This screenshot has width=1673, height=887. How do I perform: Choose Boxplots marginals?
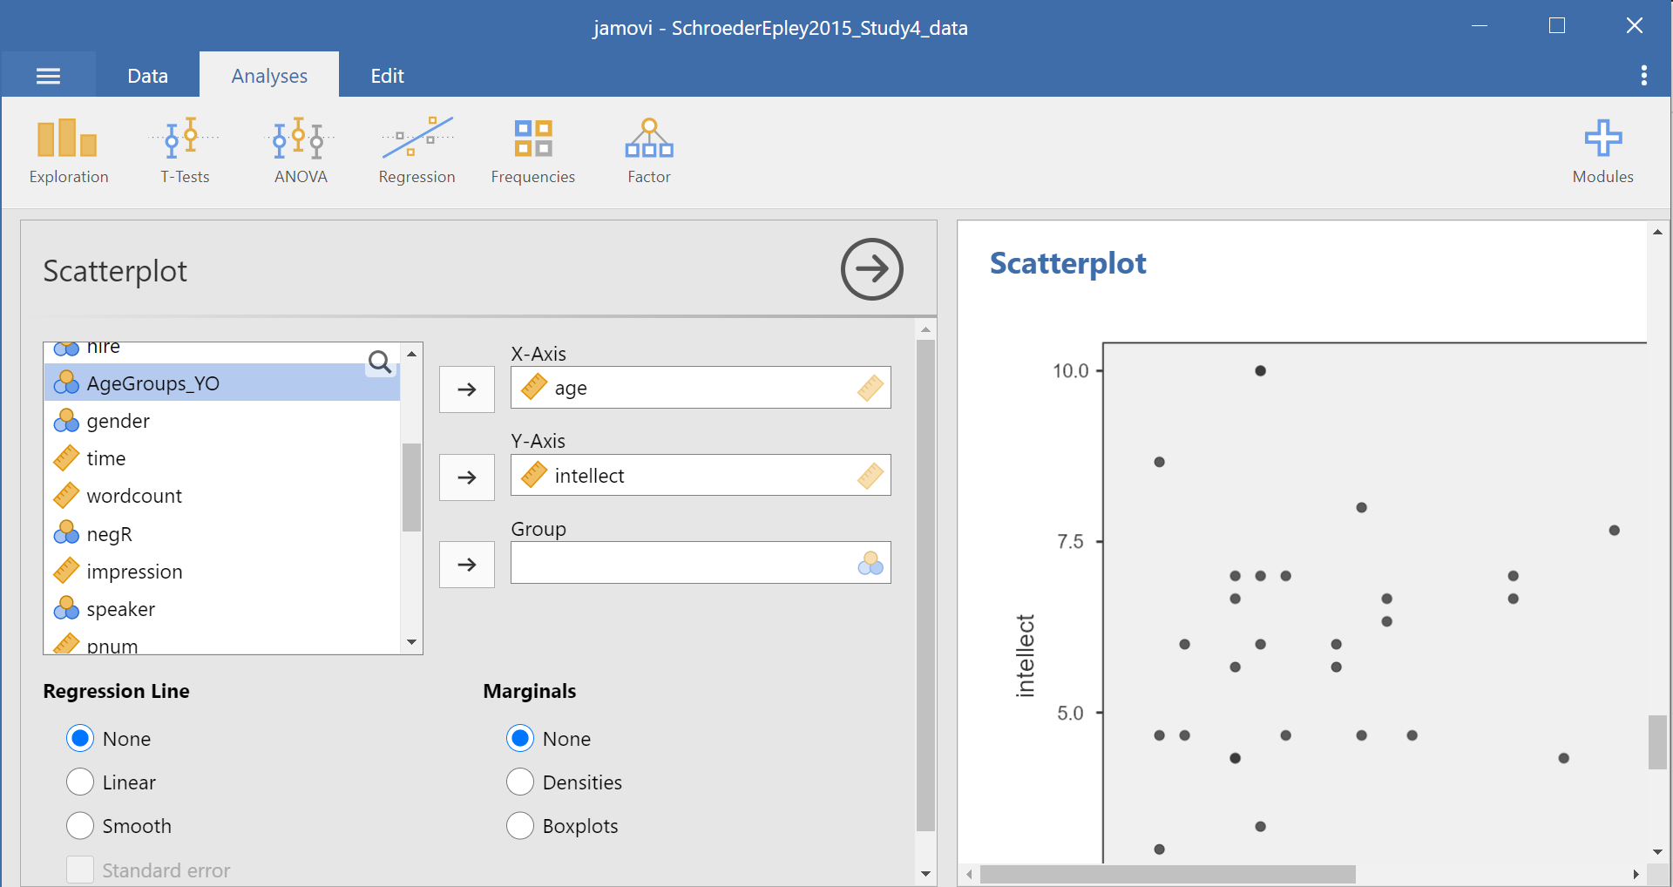tap(520, 826)
